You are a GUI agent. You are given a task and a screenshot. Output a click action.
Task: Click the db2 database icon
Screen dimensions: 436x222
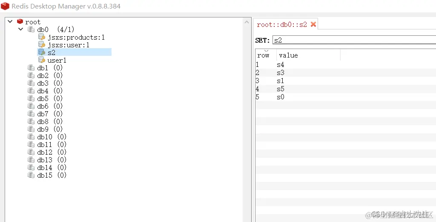point(31,75)
